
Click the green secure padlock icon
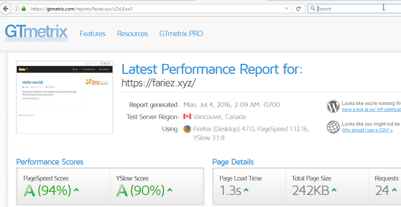(24, 9)
